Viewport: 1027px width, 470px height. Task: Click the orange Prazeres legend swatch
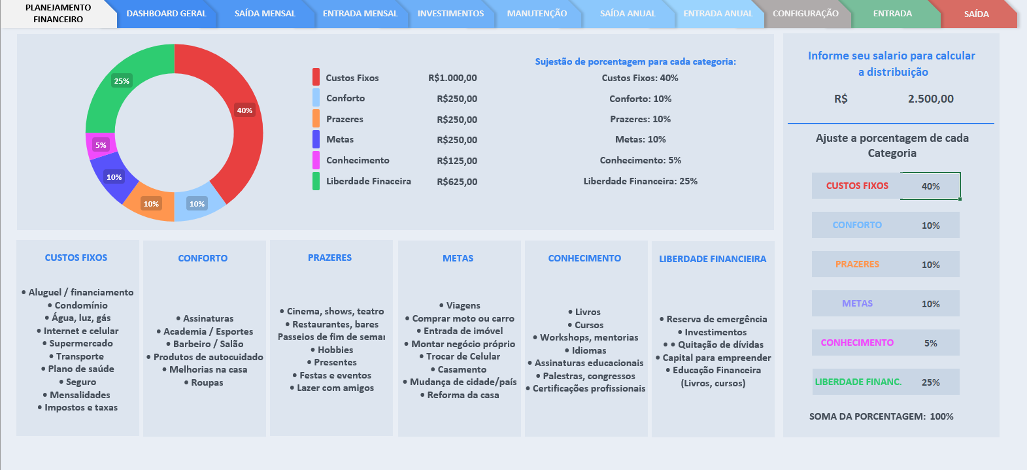(316, 119)
